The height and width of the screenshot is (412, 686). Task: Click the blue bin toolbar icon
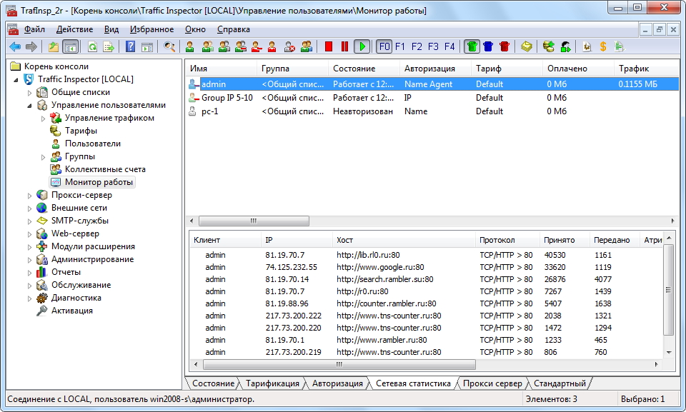488,46
